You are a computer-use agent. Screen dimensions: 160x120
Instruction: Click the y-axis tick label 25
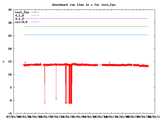(x=10, y=36)
